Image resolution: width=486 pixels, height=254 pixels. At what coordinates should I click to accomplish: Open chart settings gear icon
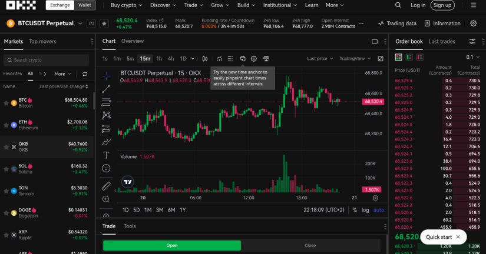[x=254, y=59]
